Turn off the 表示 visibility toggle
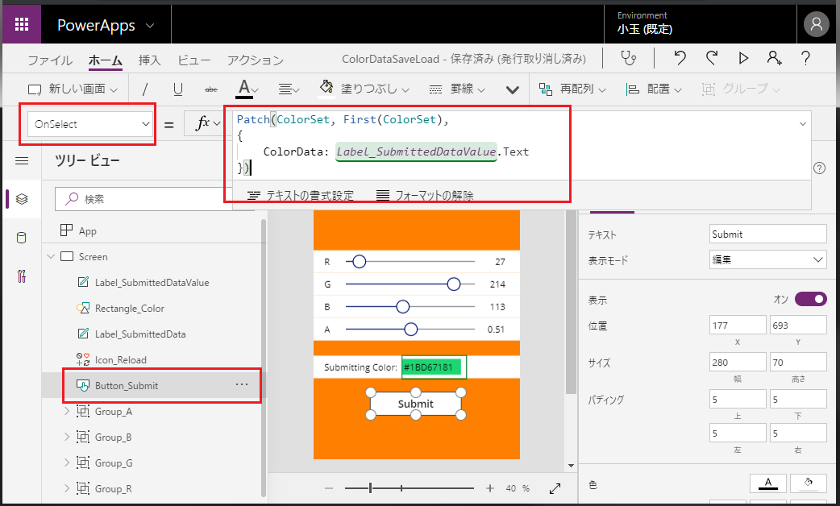Viewport: 840px width, 506px height. pos(810,299)
